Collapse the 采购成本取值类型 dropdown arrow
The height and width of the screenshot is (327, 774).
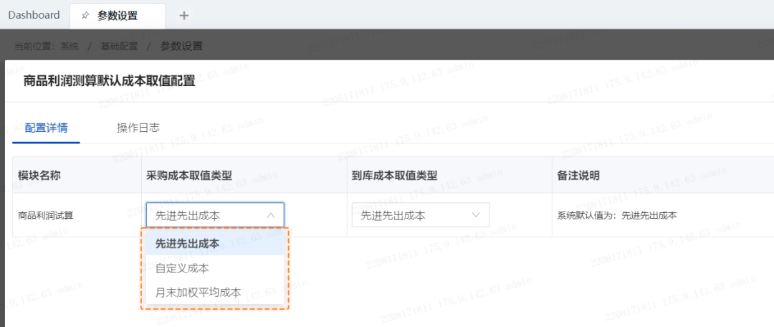point(270,215)
